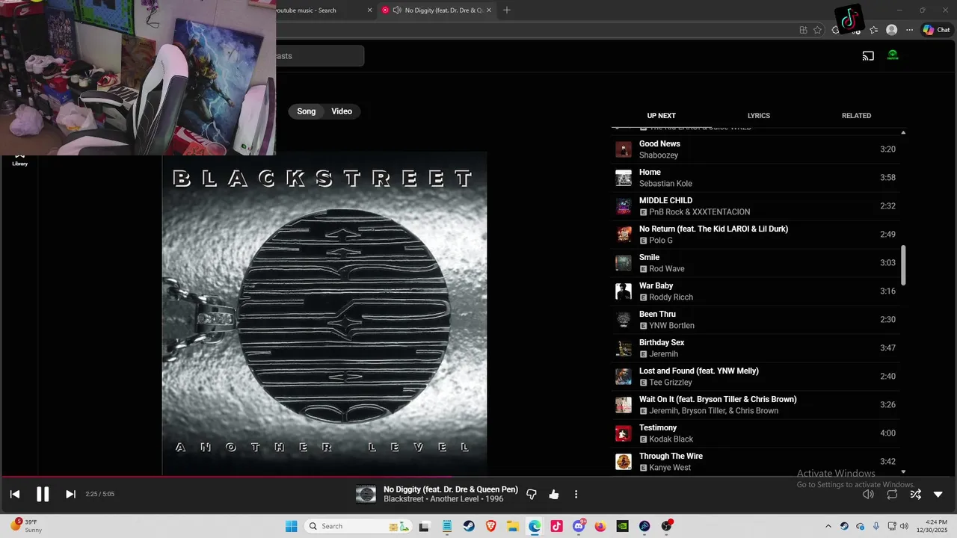Play War Baby by Roddy Ricch
957x538 pixels.
coord(755,291)
